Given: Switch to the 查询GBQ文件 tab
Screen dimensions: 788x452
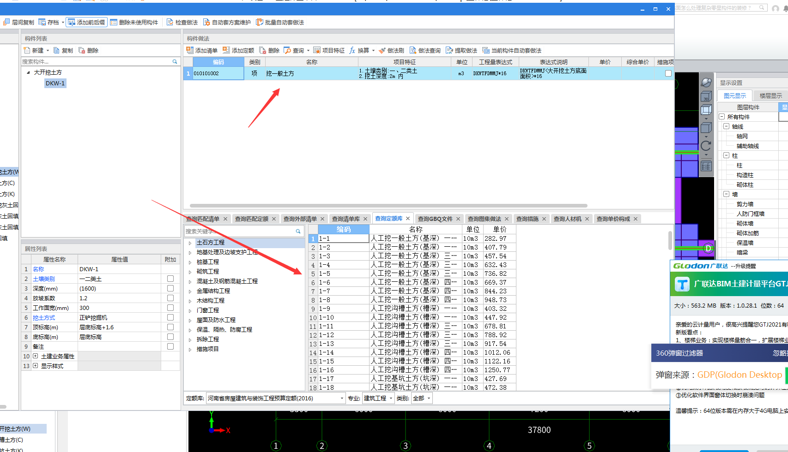Looking at the screenshot, I should pyautogui.click(x=435, y=219).
